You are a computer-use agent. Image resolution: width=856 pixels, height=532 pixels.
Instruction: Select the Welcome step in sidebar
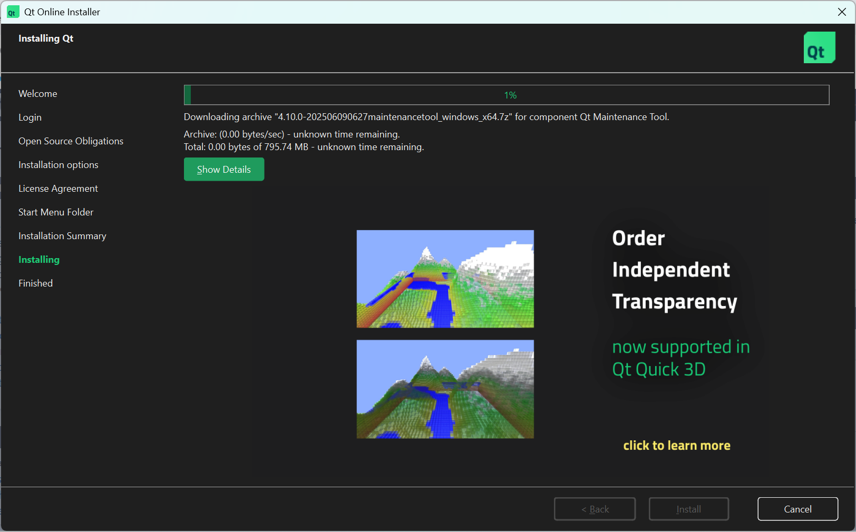click(38, 94)
